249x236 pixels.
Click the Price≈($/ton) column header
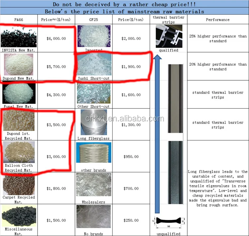[x=56, y=20]
